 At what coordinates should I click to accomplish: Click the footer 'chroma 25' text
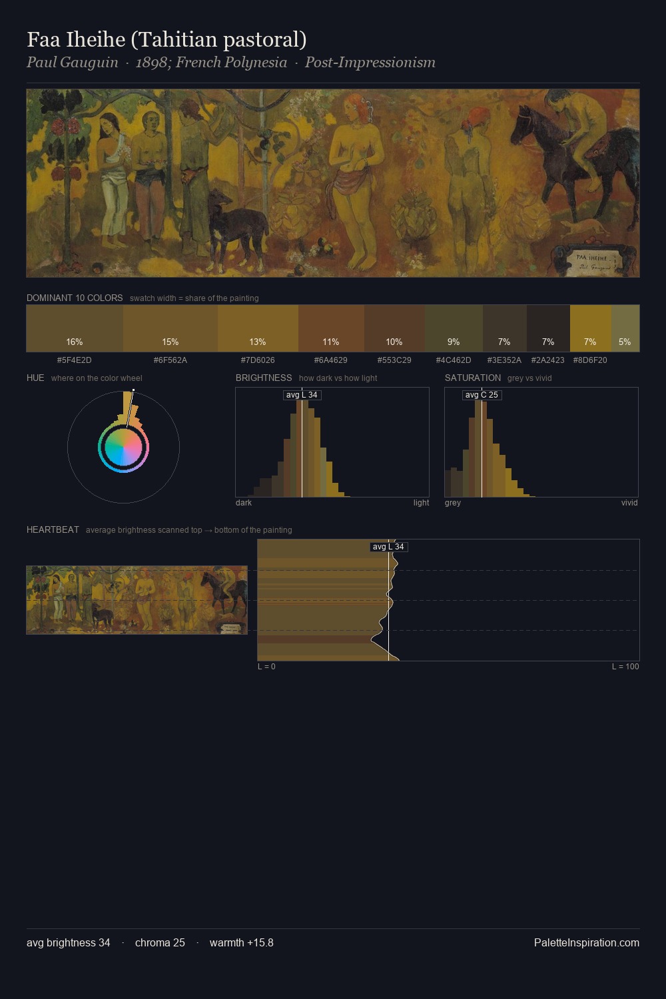click(x=160, y=942)
